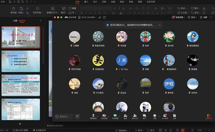The width and height of the screenshot is (215, 132).
Task: Dismiss the 40-minute limit notification
Action: 159,25
